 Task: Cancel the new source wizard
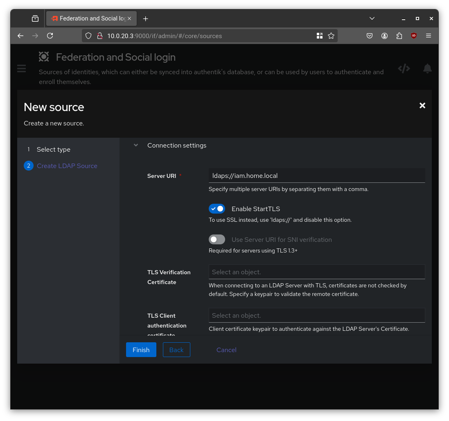point(226,350)
